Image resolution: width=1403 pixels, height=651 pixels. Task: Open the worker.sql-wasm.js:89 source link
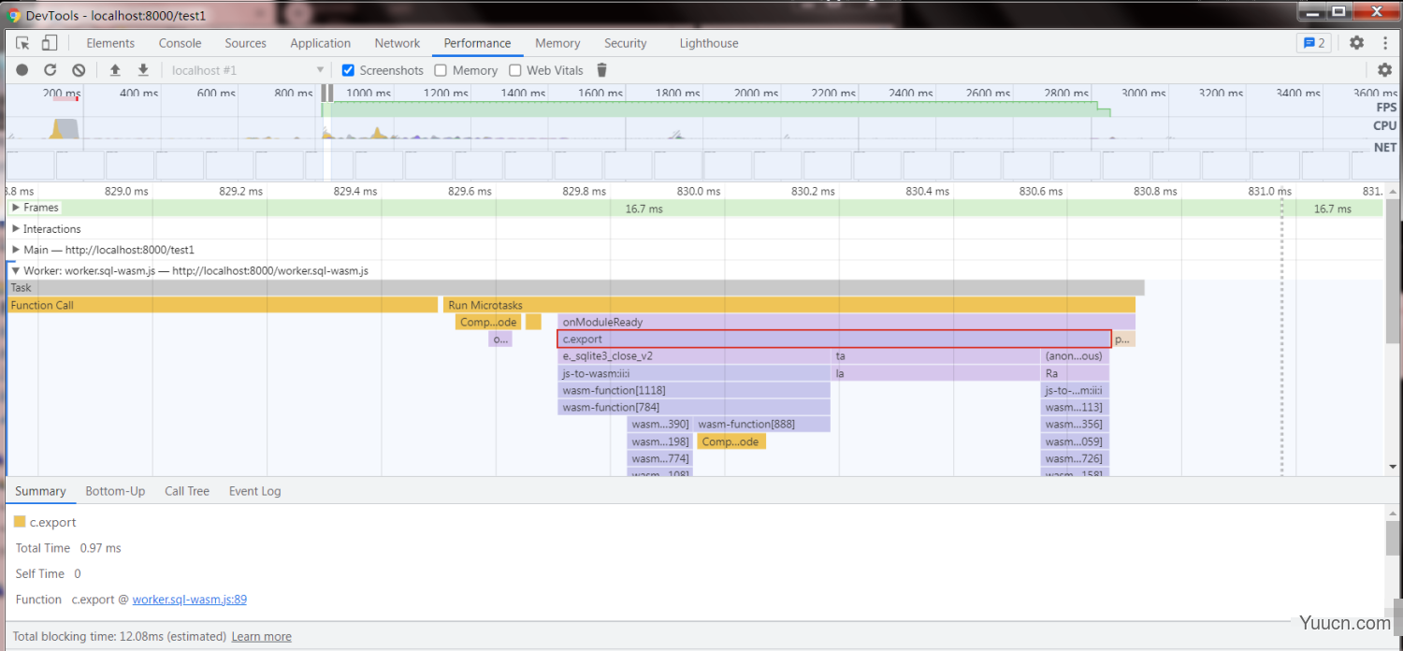coord(190,600)
